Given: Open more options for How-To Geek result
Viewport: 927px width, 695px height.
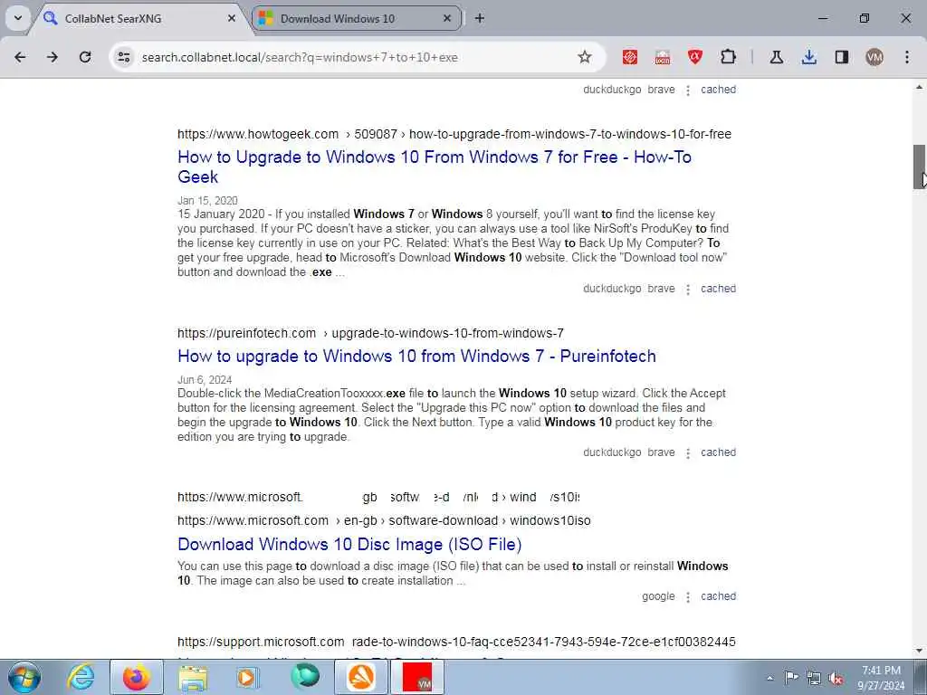Looking at the screenshot, I should click(x=688, y=289).
